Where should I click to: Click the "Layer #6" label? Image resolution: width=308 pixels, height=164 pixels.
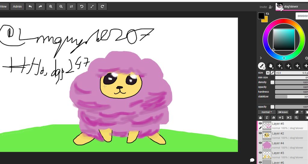click(278, 163)
